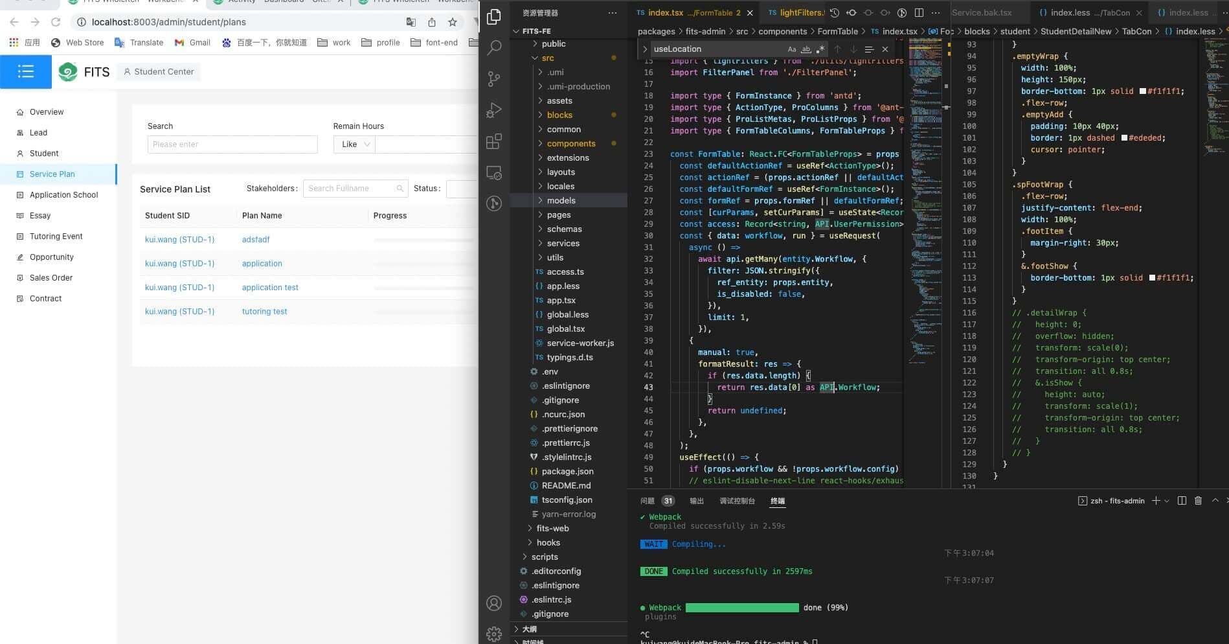1229x644 pixels.
Task: Toggle Match Whole Word in find widget
Action: click(x=806, y=49)
